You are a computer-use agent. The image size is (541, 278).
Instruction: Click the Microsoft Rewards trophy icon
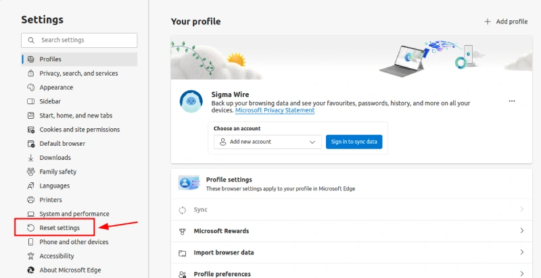182,231
